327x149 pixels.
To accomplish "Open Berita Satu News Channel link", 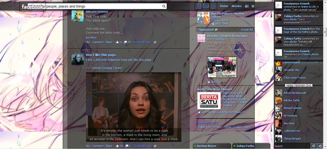I will [x=215, y=89].
